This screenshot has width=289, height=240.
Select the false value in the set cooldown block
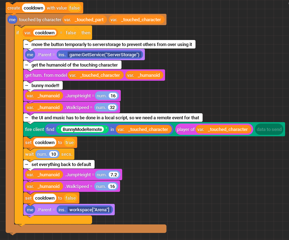[70, 198]
